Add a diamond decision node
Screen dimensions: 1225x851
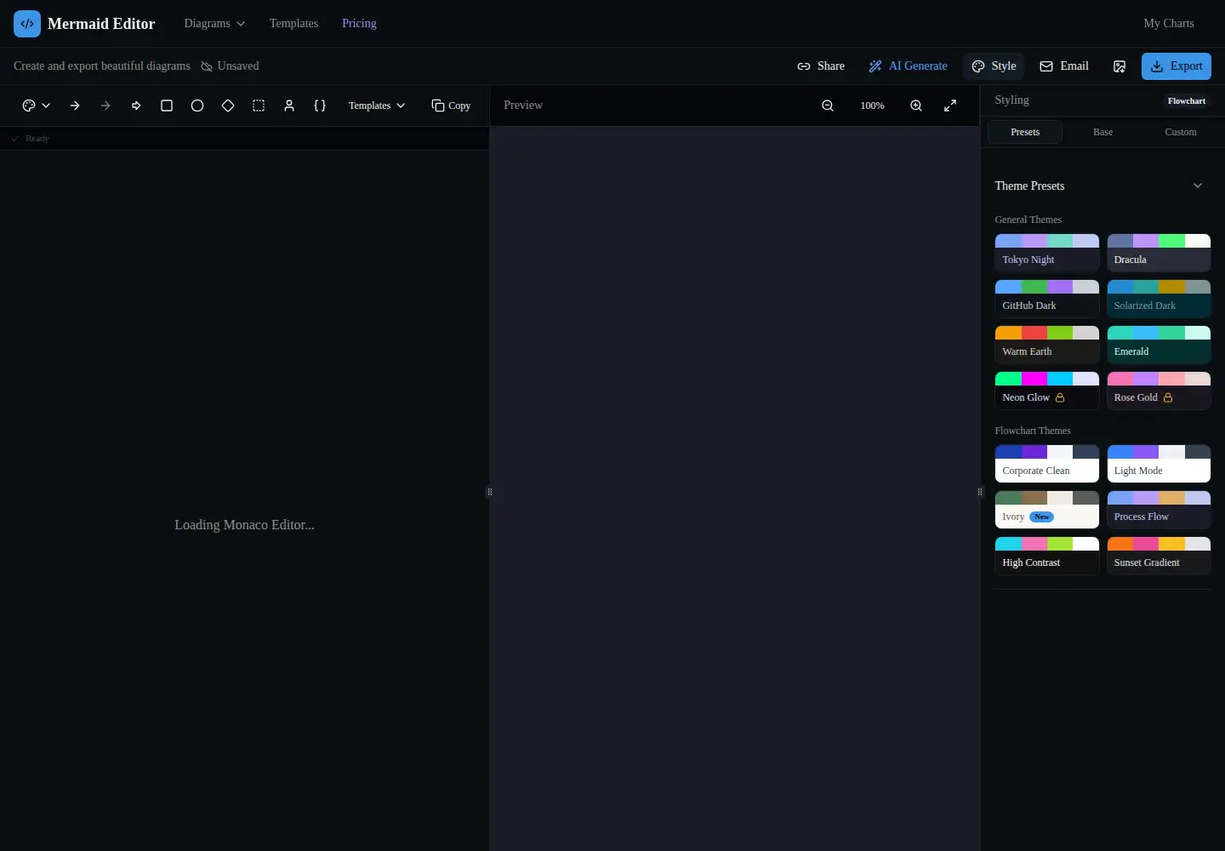click(228, 106)
